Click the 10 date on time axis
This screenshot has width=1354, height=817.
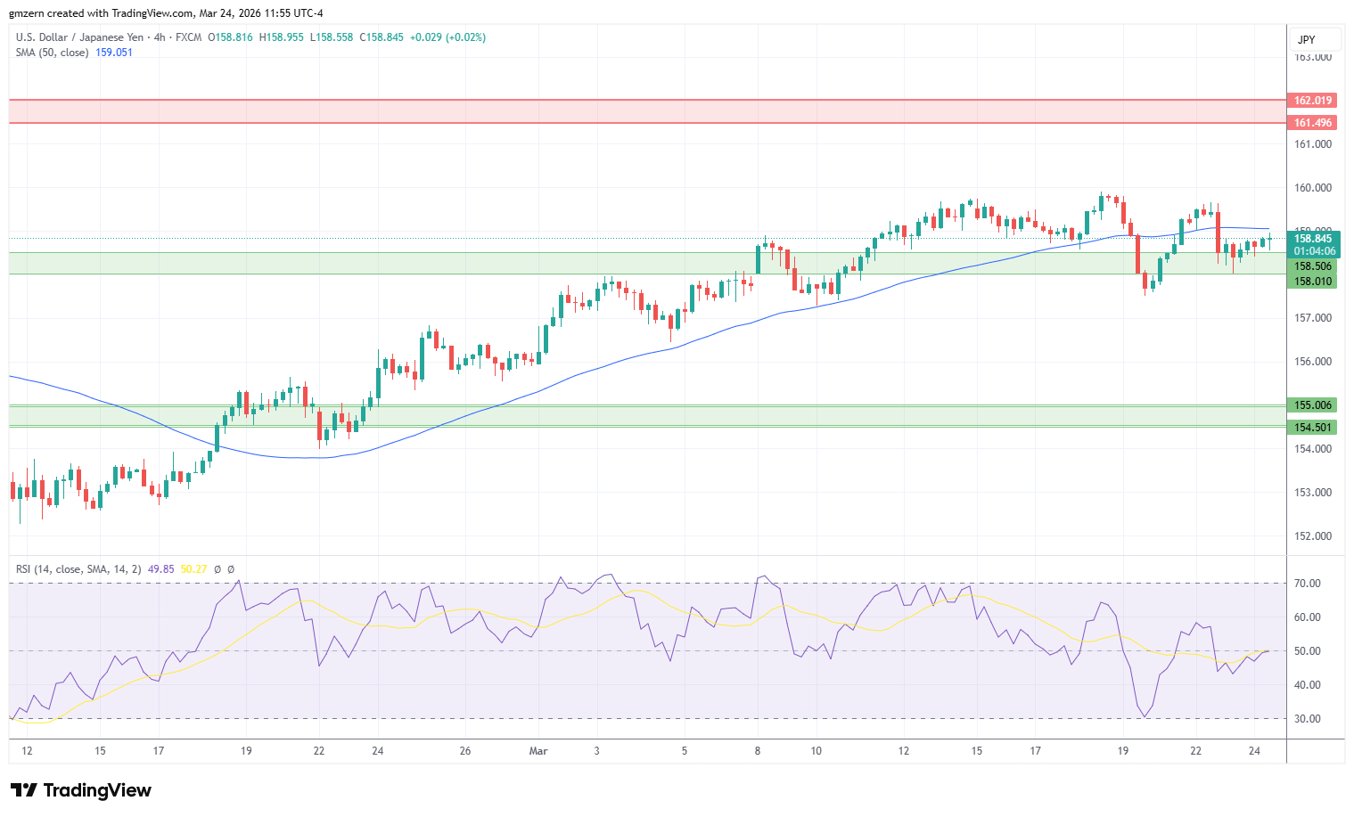click(x=817, y=751)
